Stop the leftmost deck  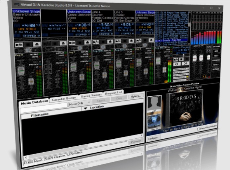[28, 44]
